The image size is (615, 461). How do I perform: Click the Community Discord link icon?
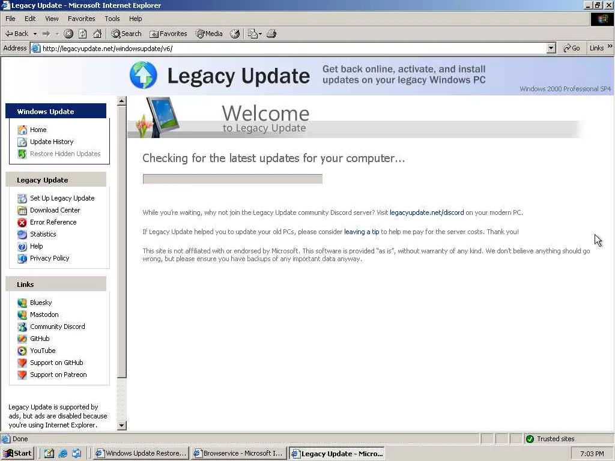[x=22, y=327]
